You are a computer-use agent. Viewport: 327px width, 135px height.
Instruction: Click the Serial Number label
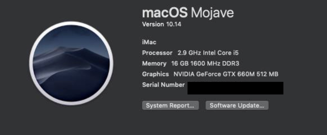(x=163, y=85)
